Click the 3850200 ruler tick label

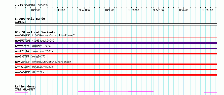pos(183,10)
